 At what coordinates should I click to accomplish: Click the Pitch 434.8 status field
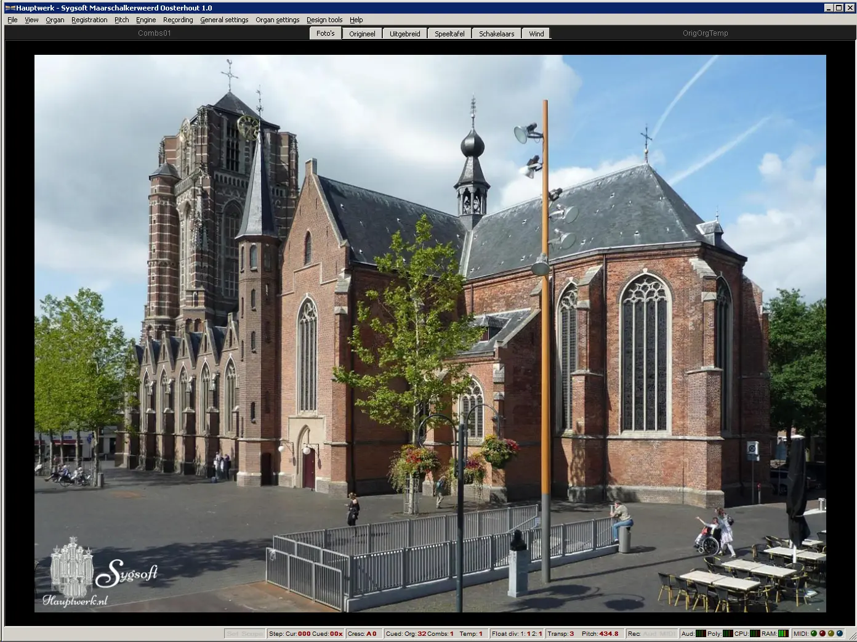tap(600, 633)
